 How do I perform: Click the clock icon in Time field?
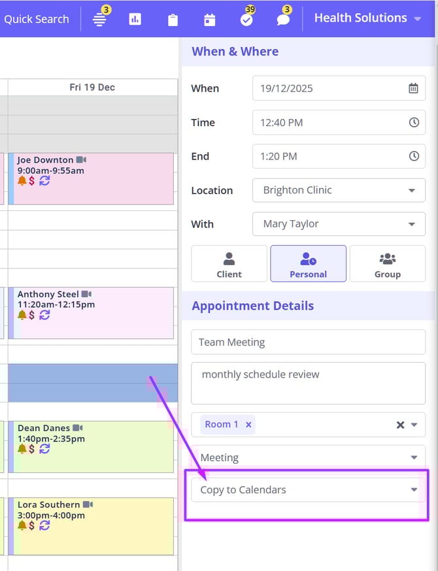(x=413, y=122)
